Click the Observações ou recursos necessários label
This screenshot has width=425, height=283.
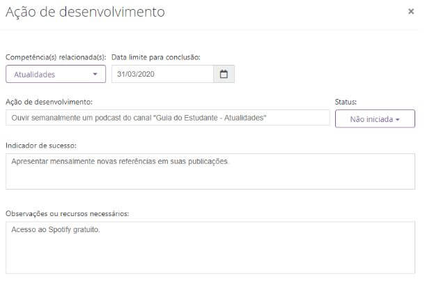click(x=67, y=213)
